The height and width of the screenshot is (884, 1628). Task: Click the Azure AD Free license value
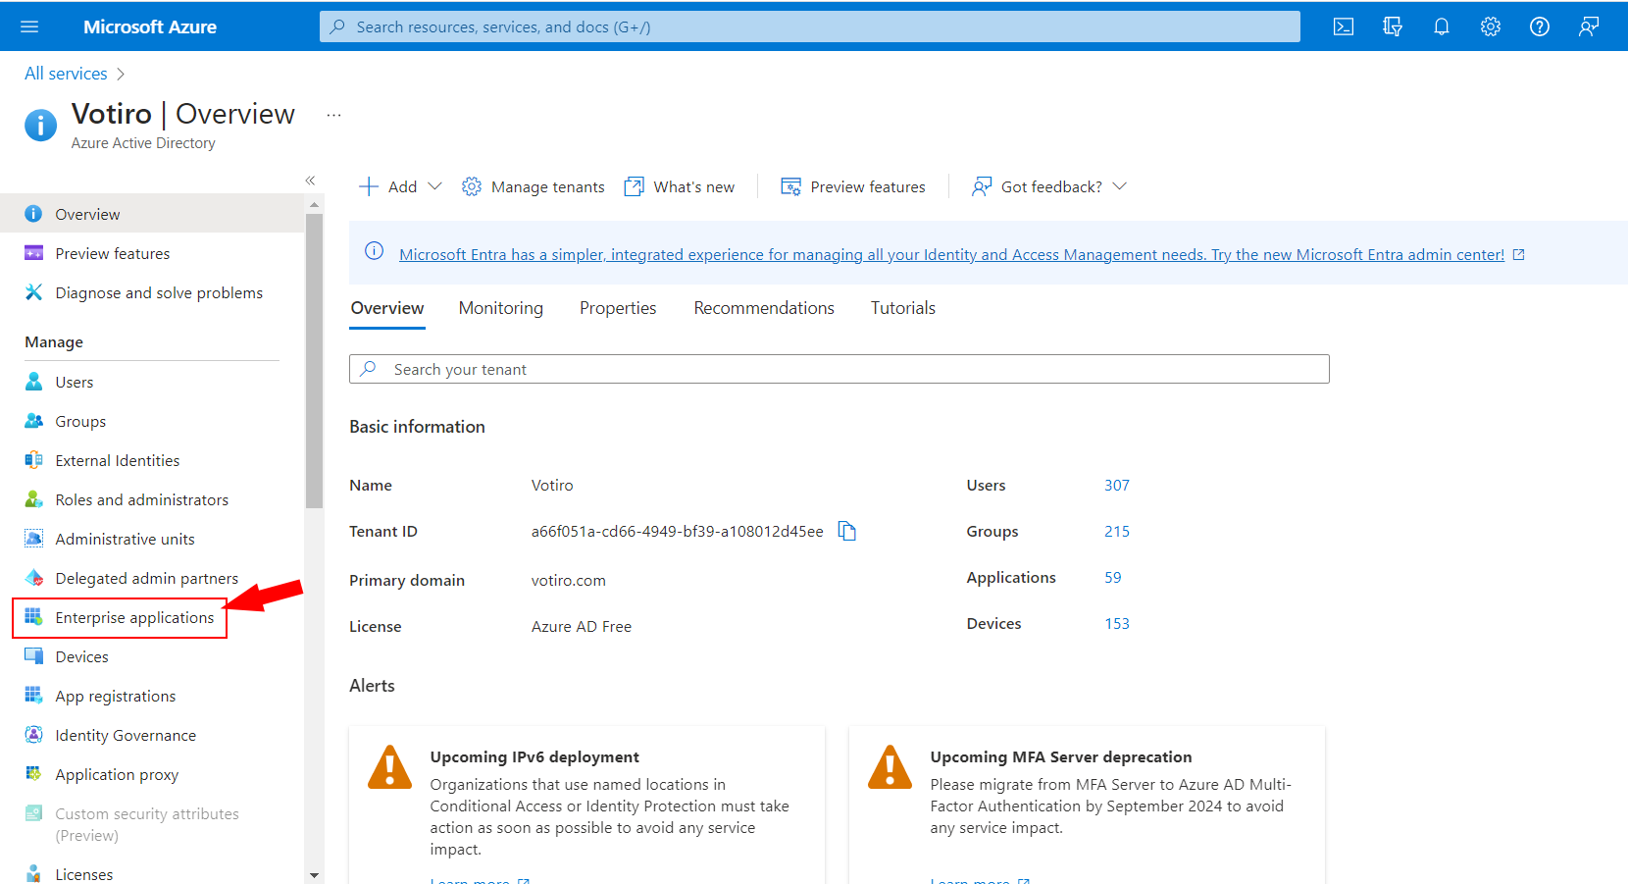[x=582, y=626]
